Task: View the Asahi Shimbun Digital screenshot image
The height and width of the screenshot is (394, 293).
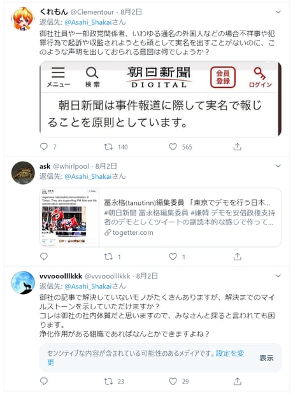Action: tap(161, 99)
